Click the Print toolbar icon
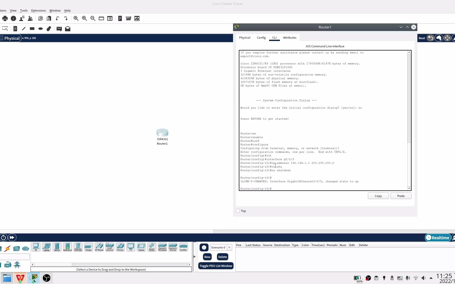Viewport: 455px width, 284px height. point(5,18)
